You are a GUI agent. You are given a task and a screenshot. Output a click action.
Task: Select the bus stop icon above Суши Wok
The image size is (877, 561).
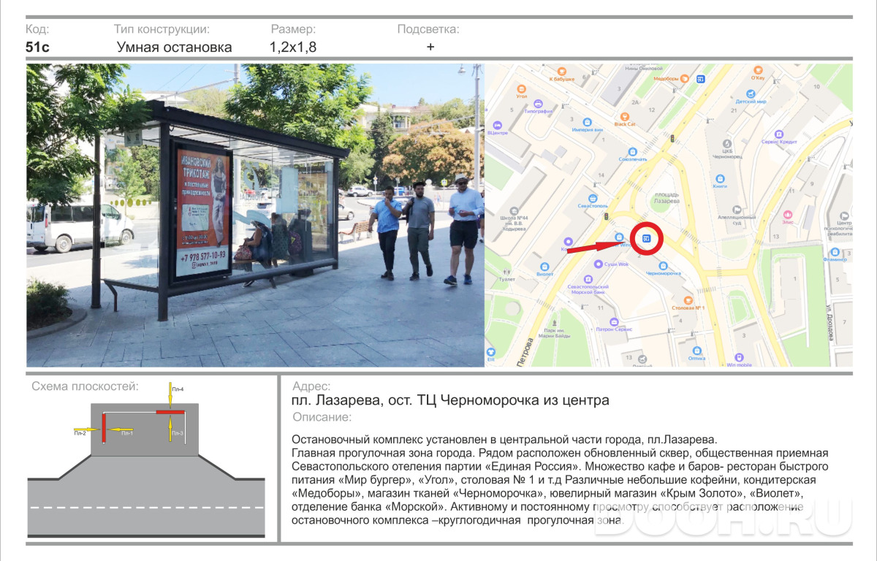point(646,238)
